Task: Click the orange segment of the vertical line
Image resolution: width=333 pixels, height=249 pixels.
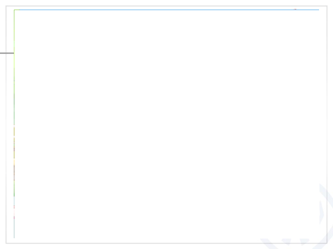Action: click(x=14, y=162)
